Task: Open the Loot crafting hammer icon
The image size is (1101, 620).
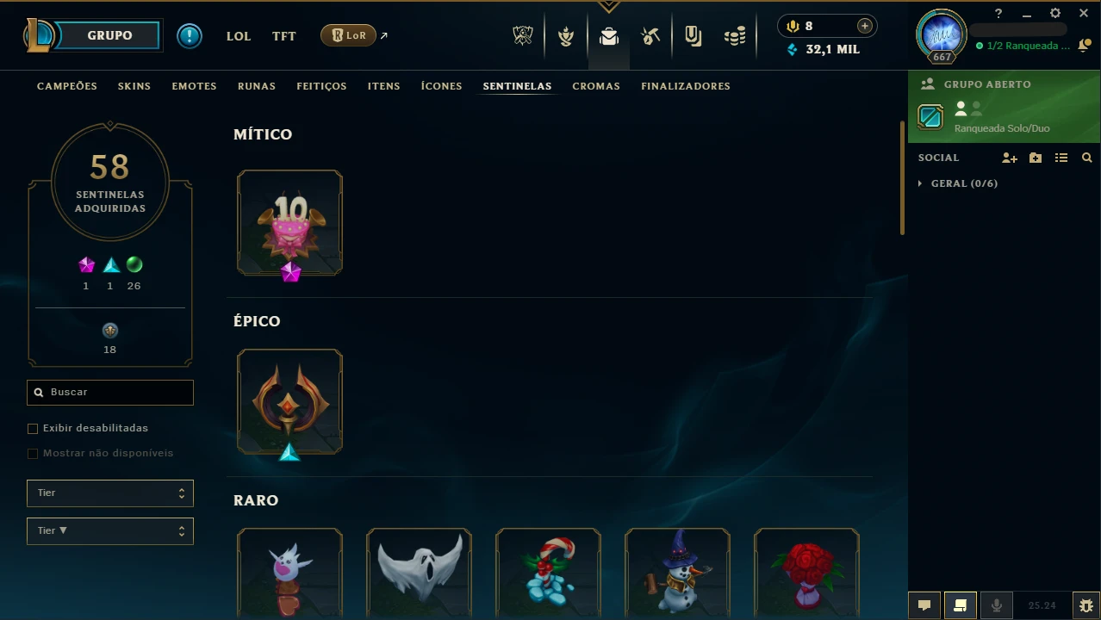Action: (651, 35)
